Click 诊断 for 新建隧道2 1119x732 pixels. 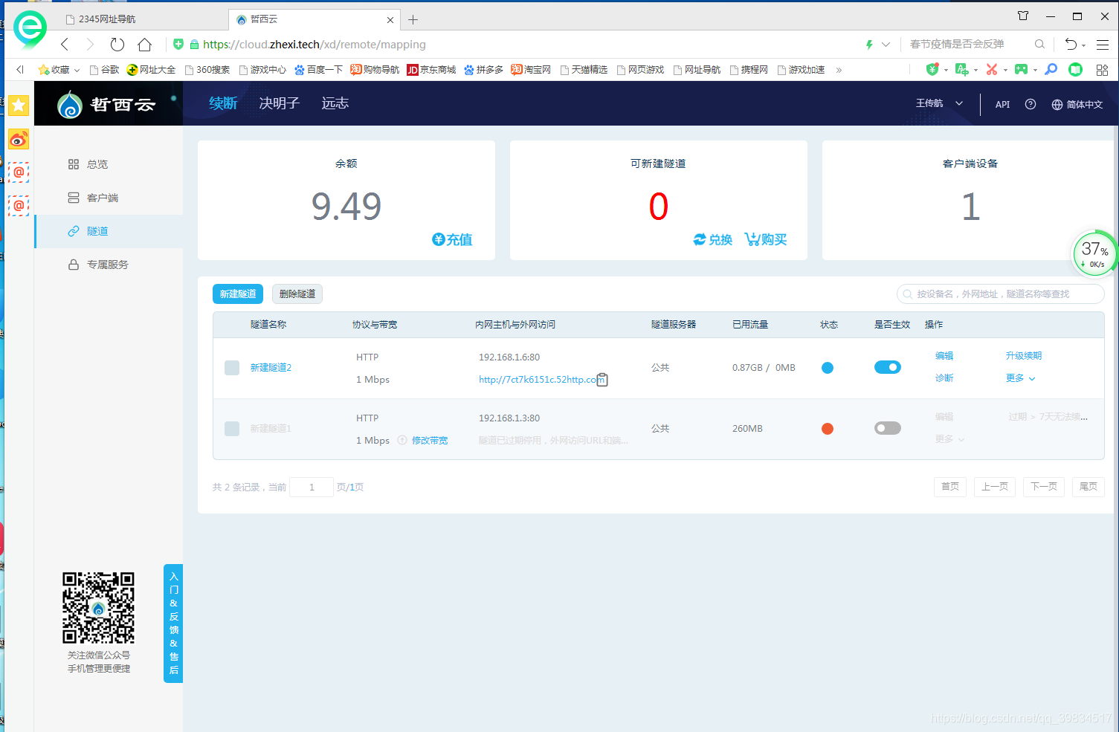click(944, 378)
